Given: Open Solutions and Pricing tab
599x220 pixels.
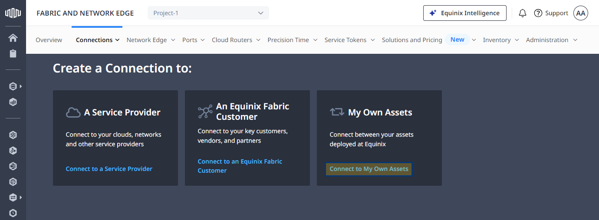Looking at the screenshot, I should (412, 40).
